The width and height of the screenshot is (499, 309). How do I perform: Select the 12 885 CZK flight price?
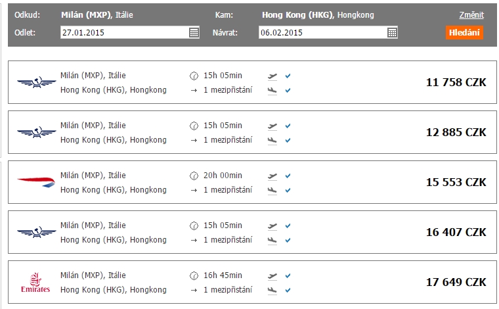coord(456,132)
